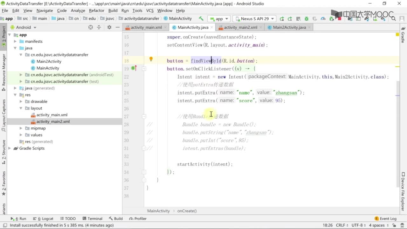Viewport: 407px width, 229px height.
Task: Collapse the app module node
Action: (10, 35)
